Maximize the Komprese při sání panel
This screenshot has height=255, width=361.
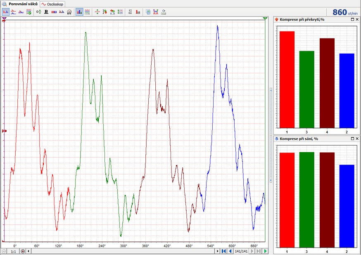pyautogui.click(x=352, y=139)
